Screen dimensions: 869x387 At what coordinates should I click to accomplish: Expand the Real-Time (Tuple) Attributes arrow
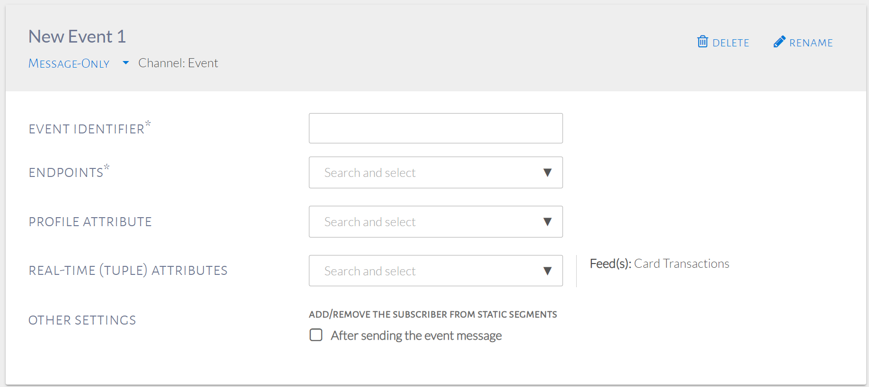point(547,271)
